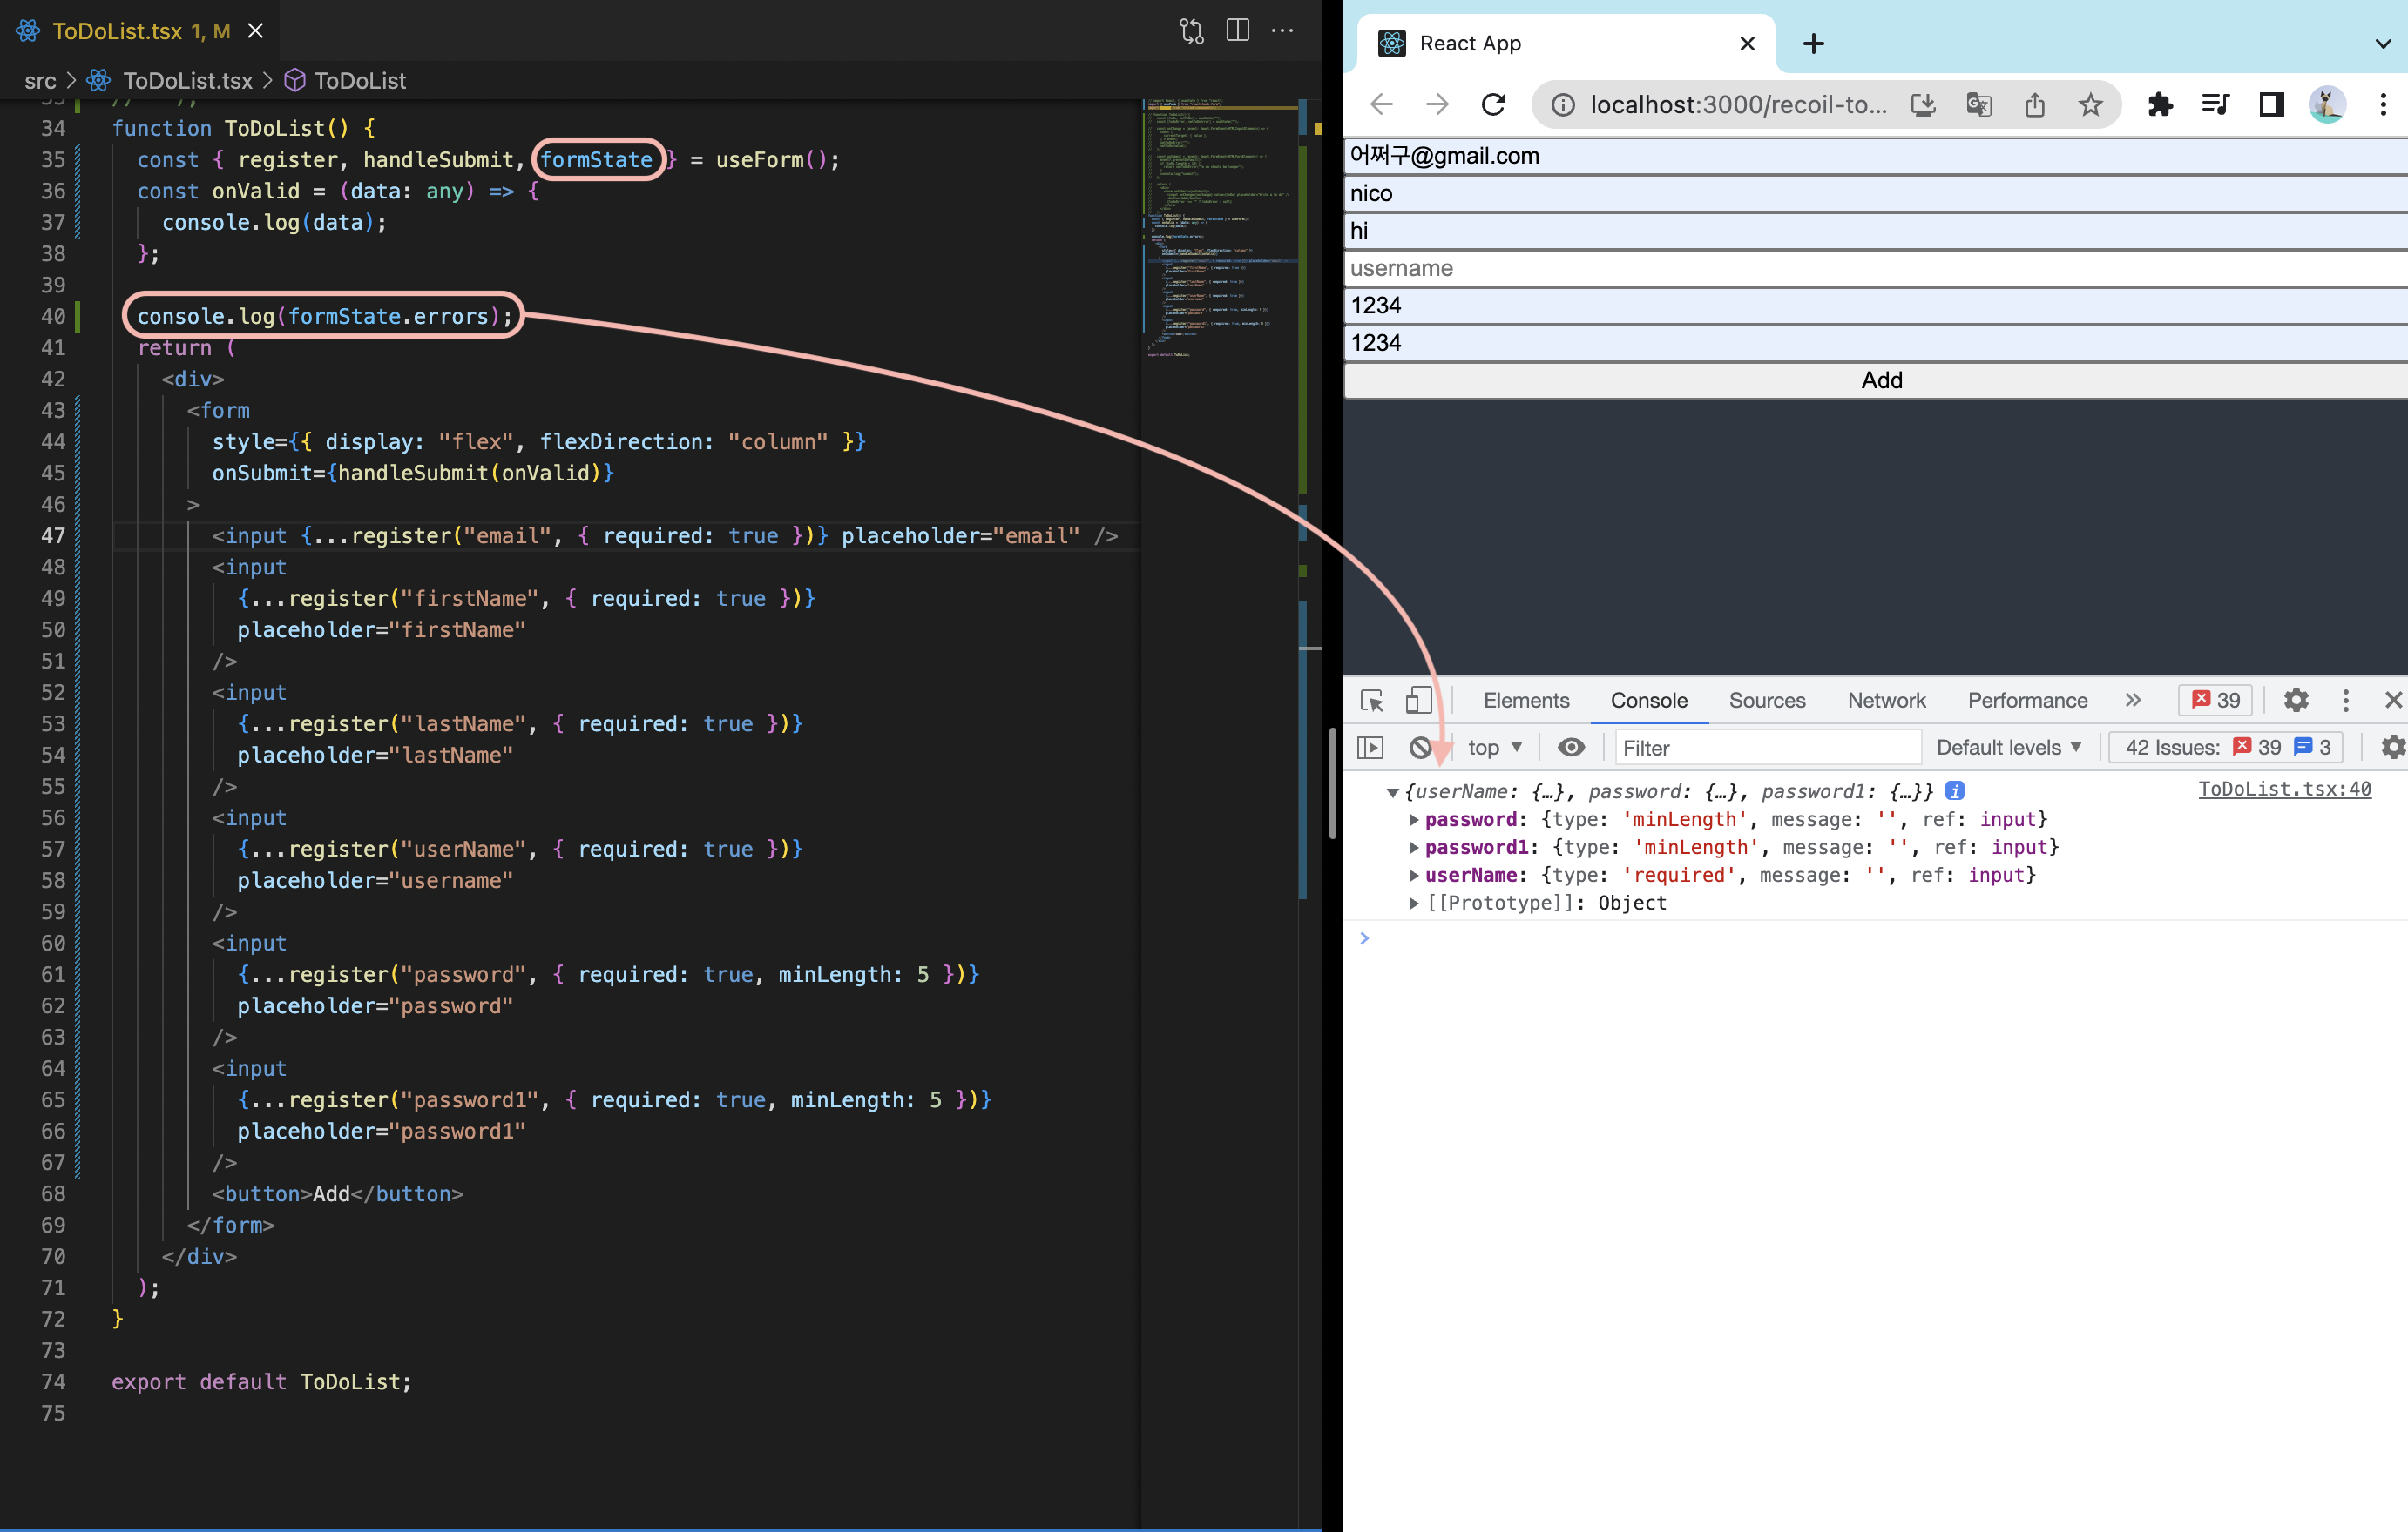Expand the password error object
The image size is (2408, 1532).
coord(1413,819)
